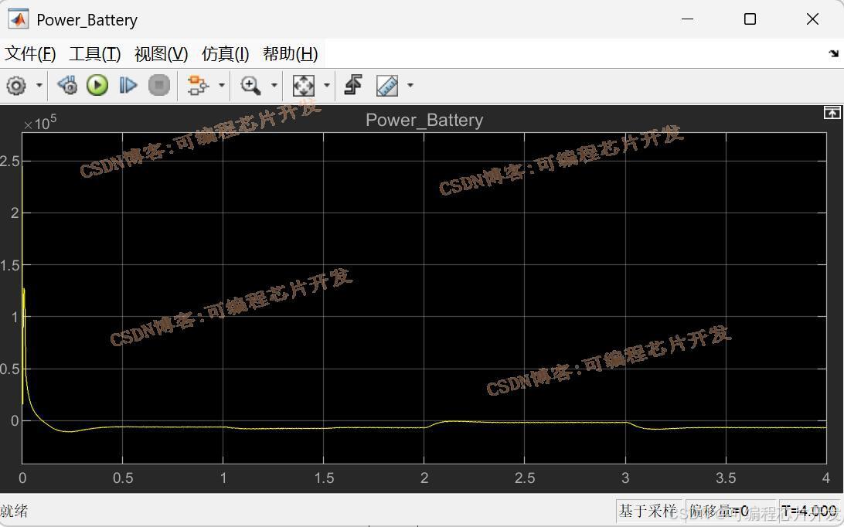
Task: Click the x-axis tick label 1.5
Action: (x=324, y=478)
